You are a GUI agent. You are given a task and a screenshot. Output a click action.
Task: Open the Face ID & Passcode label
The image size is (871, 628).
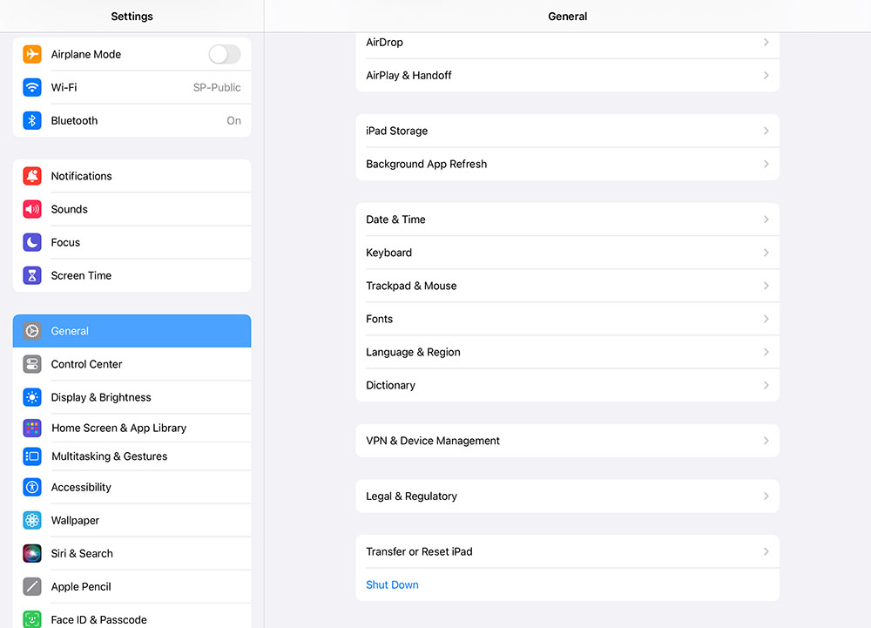[x=99, y=619]
